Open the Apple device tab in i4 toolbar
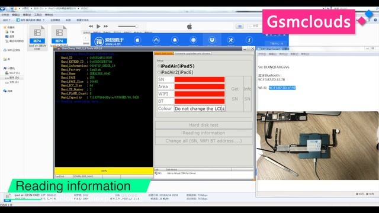 pos(137,40)
